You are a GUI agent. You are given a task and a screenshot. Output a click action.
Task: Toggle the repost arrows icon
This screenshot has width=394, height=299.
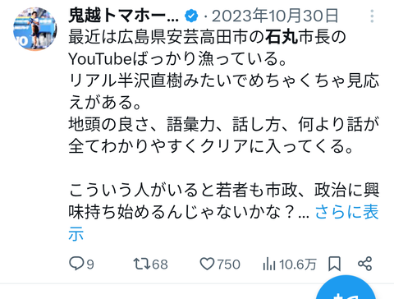[x=142, y=264]
